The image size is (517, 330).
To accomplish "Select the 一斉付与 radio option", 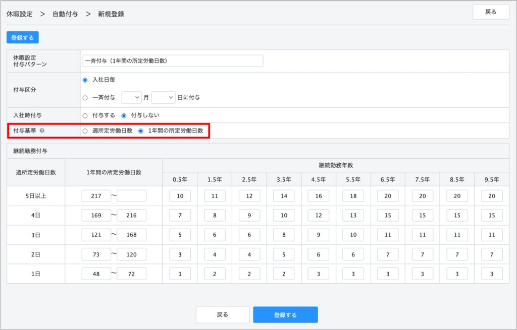I will (85, 98).
